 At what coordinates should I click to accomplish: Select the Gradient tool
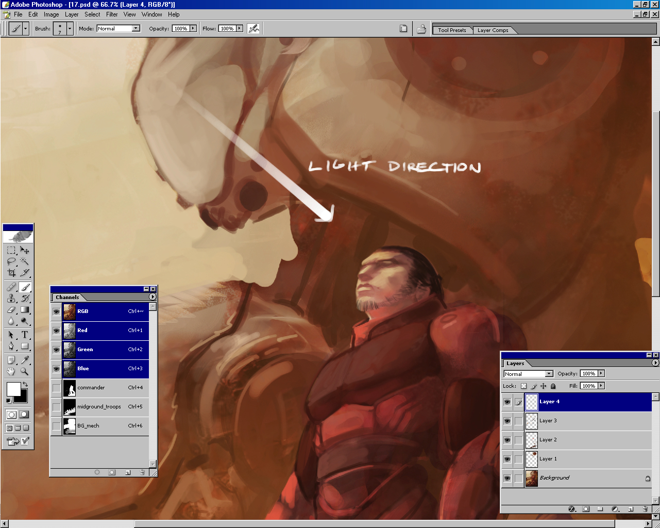(x=24, y=310)
